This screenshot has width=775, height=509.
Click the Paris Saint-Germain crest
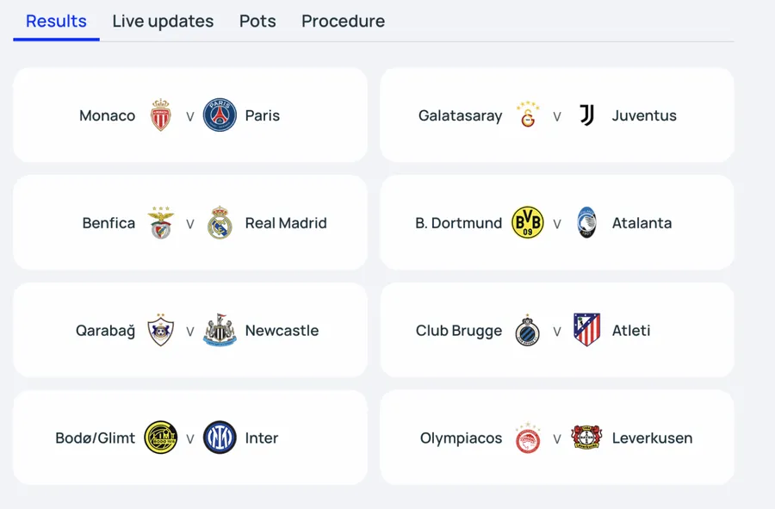220,115
